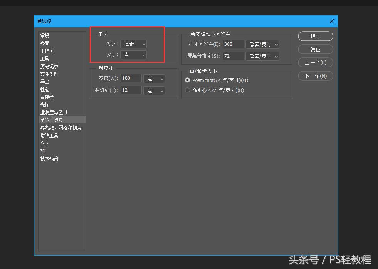Screen dimensions: 378x269
Task: Open the 暂存盘 settings
Action: [x=47, y=97]
